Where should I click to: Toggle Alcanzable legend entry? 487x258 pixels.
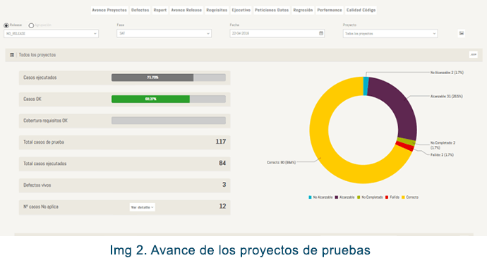[344, 197]
